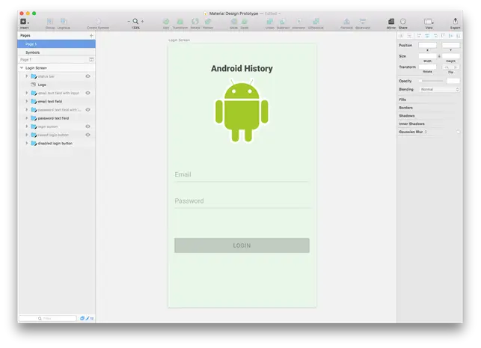481x348 pixels.
Task: Expand the status bar layer group
Action: click(x=27, y=76)
